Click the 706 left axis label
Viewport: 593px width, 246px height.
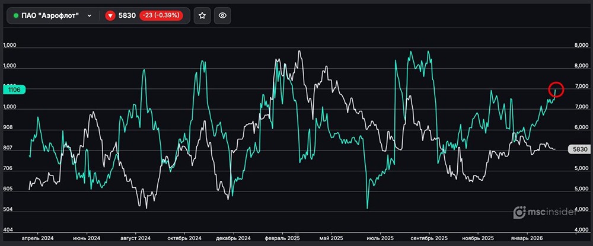pyautogui.click(x=8, y=169)
